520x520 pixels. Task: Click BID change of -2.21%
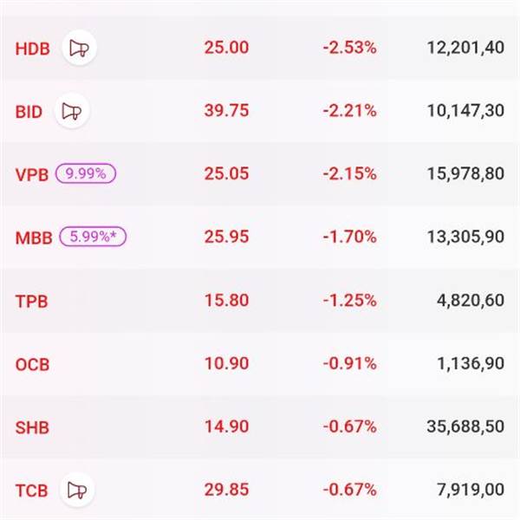pyautogui.click(x=349, y=111)
